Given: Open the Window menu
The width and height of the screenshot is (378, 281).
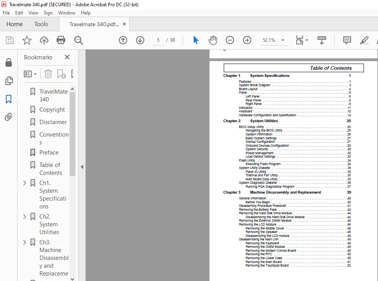Looking at the screenshot, I should pos(66,13).
